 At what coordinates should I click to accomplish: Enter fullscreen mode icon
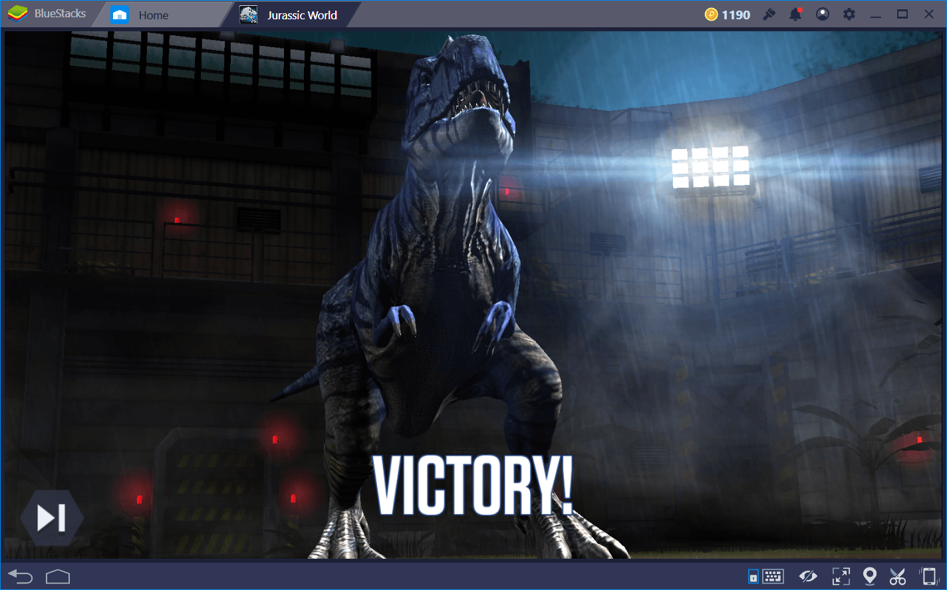pos(841,576)
